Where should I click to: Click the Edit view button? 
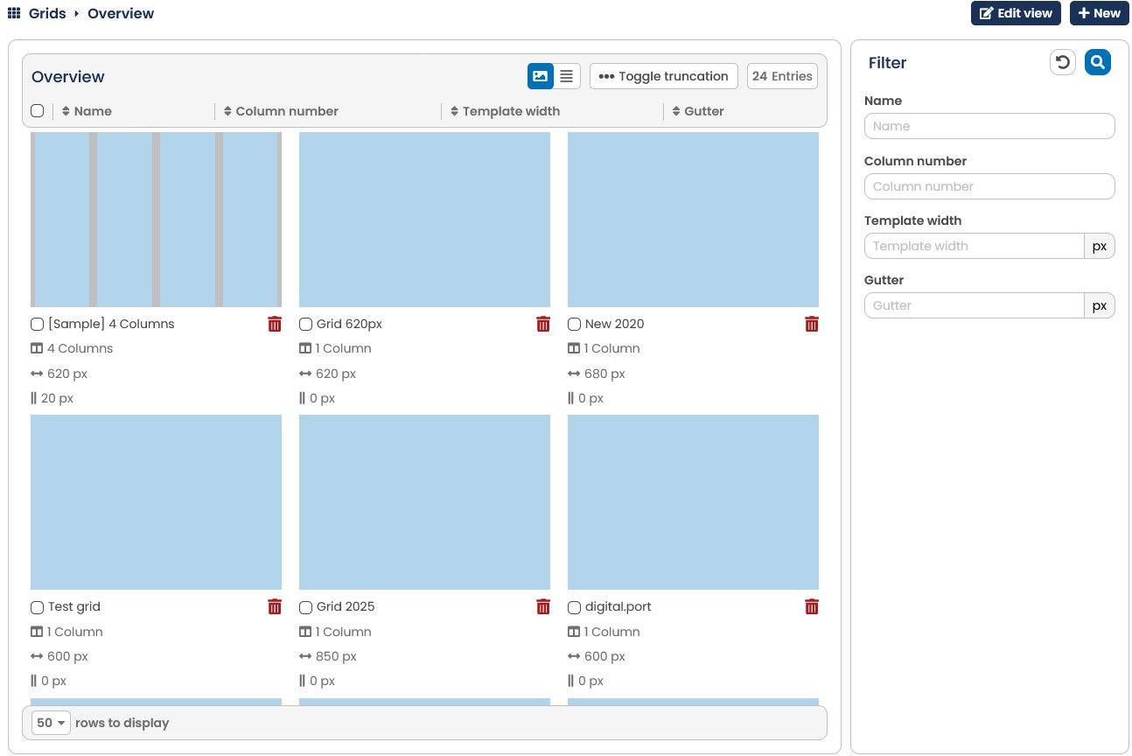click(x=1016, y=13)
